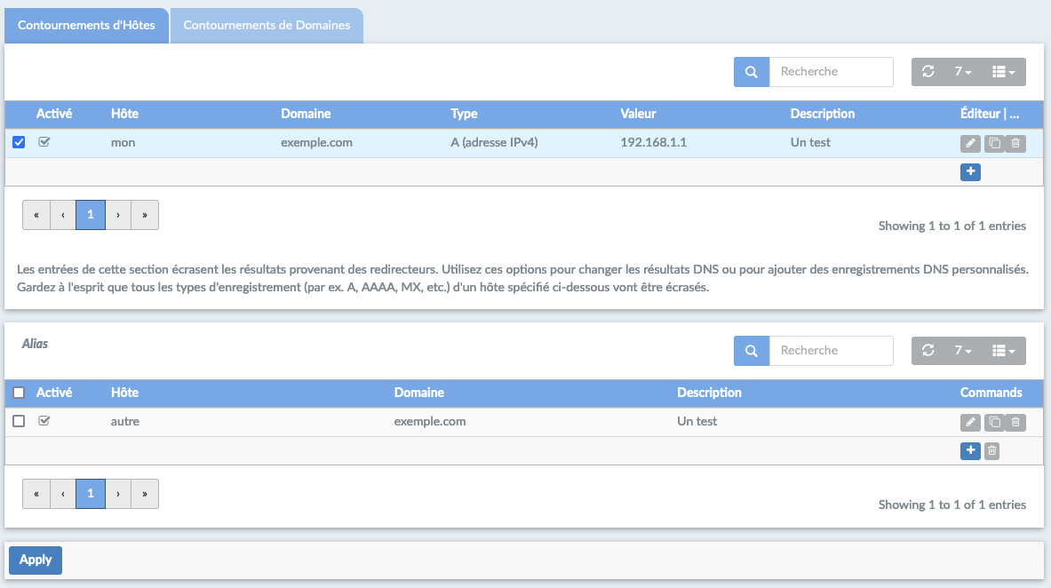Viewport: 1051px width, 588px height.
Task: Go to last page of Alias table
Action: (x=145, y=494)
